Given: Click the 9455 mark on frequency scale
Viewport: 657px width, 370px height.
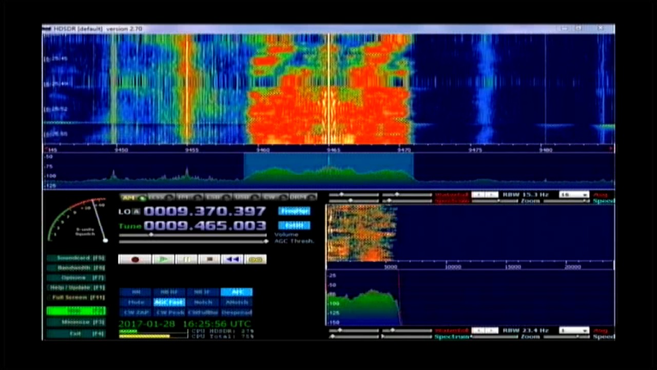Looking at the screenshot, I should click(x=192, y=150).
